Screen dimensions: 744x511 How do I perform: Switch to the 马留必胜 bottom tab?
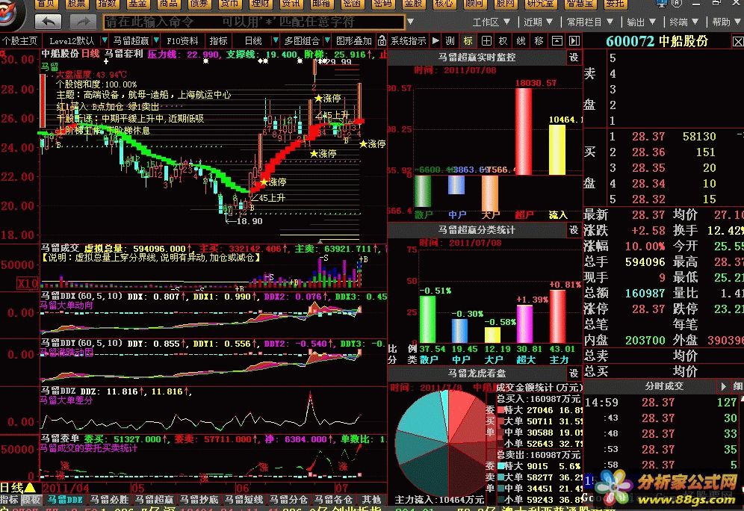pyautogui.click(x=109, y=499)
